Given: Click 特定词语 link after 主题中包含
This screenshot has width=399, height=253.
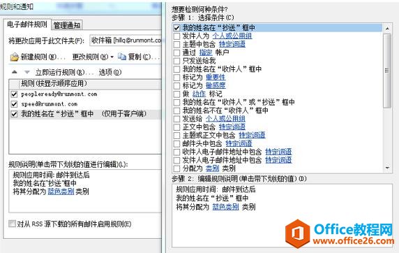Looking at the screenshot, I should point(232,44).
